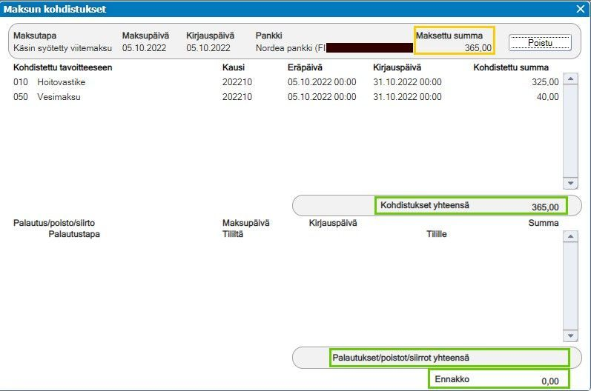Select the 050 Vesimaksu row
Image resolution: width=591 pixels, height=391 pixels.
286,97
